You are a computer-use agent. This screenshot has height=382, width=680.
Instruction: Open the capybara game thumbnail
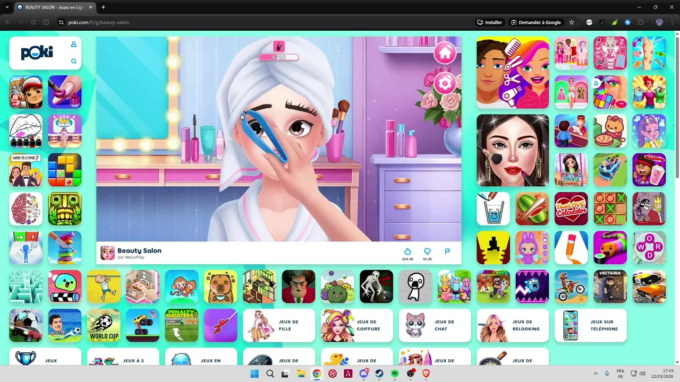pos(220,286)
